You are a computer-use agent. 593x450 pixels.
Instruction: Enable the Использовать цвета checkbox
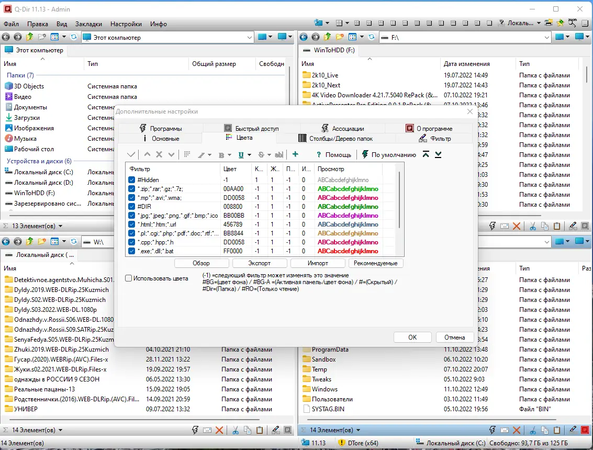[x=129, y=278]
